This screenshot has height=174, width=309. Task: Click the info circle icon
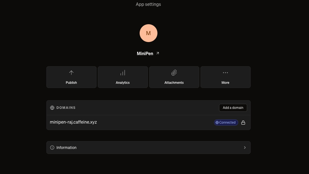tap(52, 148)
